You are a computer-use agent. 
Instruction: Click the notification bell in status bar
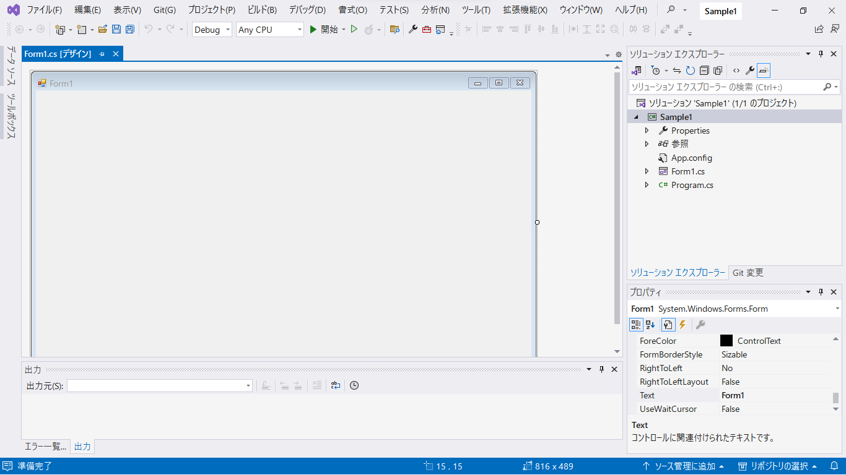(x=834, y=466)
